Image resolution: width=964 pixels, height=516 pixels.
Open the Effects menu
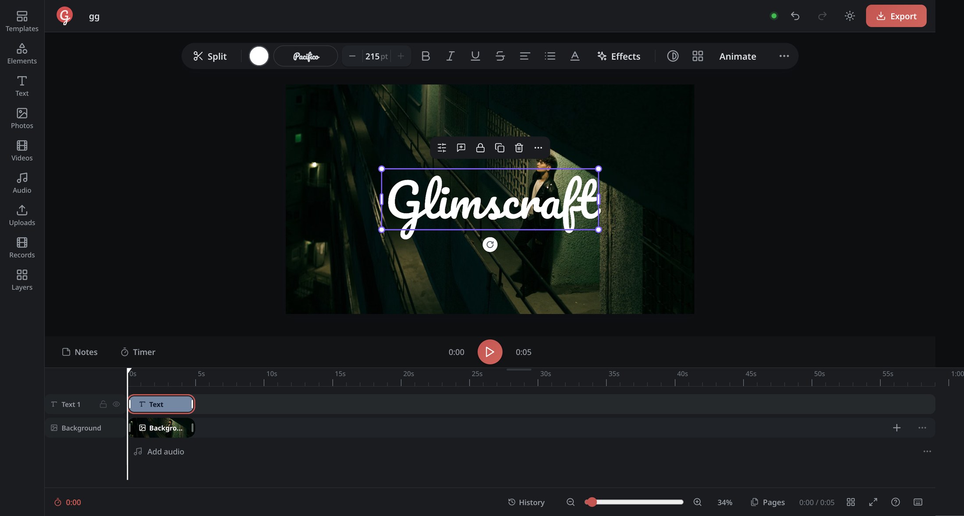pyautogui.click(x=619, y=56)
